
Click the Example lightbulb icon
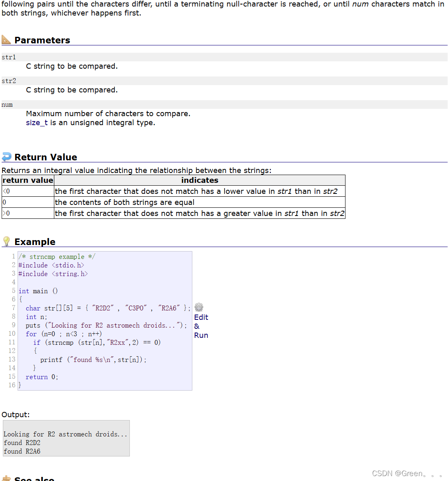[x=7, y=241]
